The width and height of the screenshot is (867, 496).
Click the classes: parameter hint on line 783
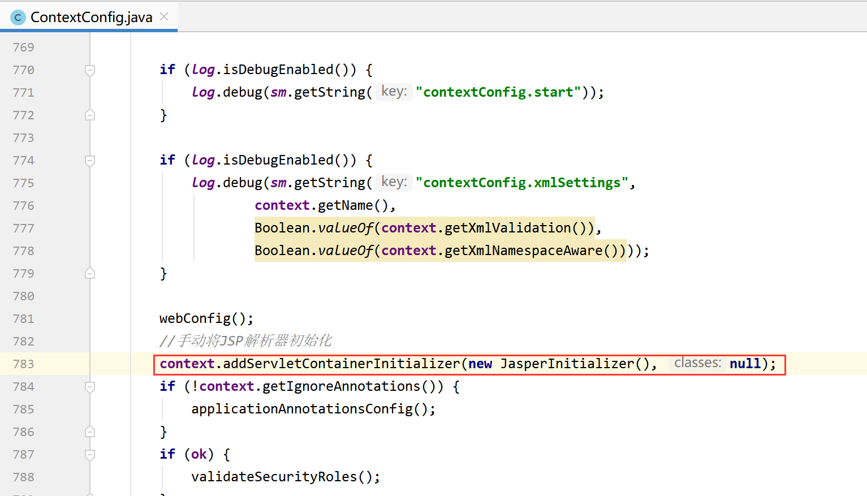coord(697,363)
